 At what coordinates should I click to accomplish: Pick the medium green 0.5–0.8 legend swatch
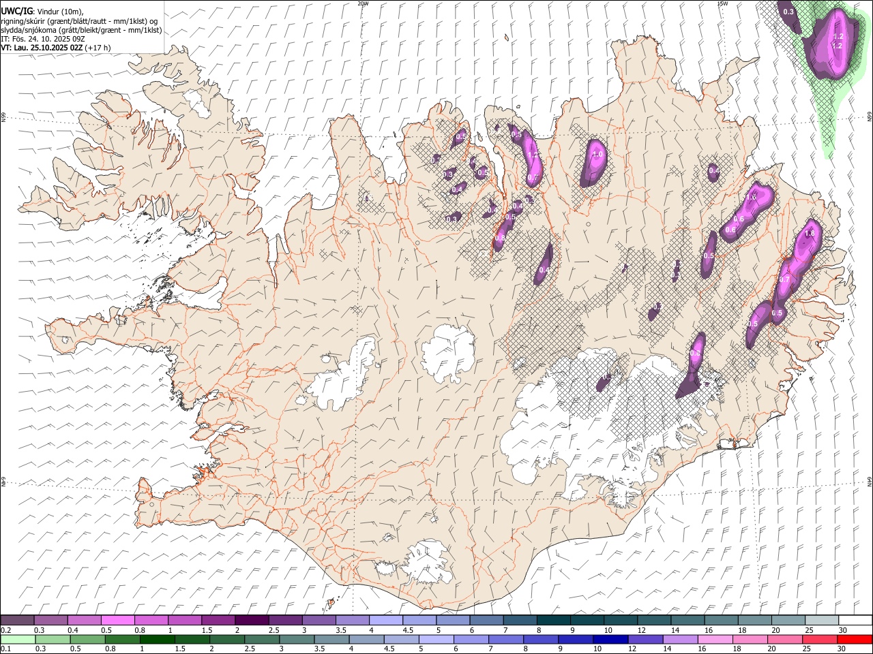[x=87, y=639]
